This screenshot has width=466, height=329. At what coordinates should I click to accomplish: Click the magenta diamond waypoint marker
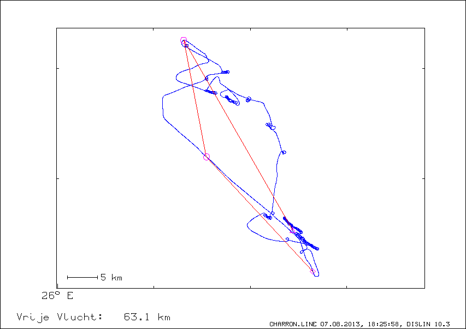click(312, 271)
